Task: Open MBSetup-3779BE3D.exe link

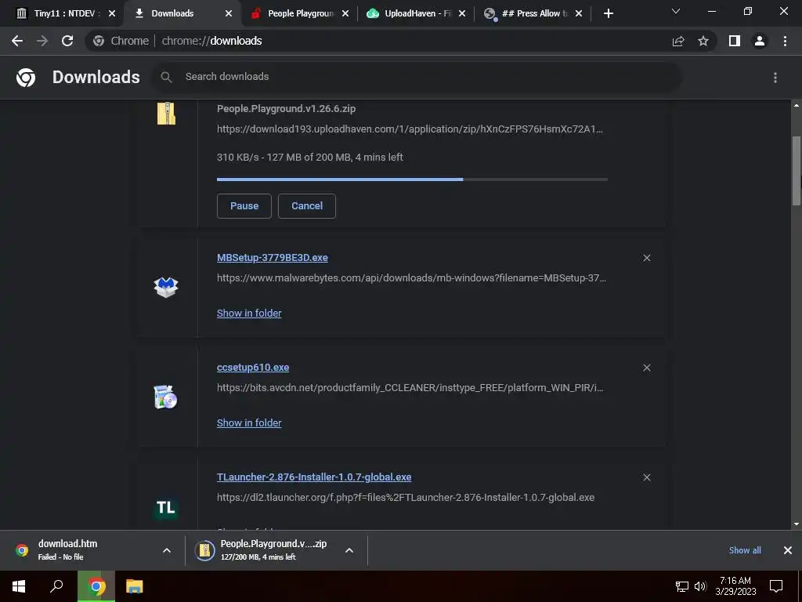Action: [272, 257]
